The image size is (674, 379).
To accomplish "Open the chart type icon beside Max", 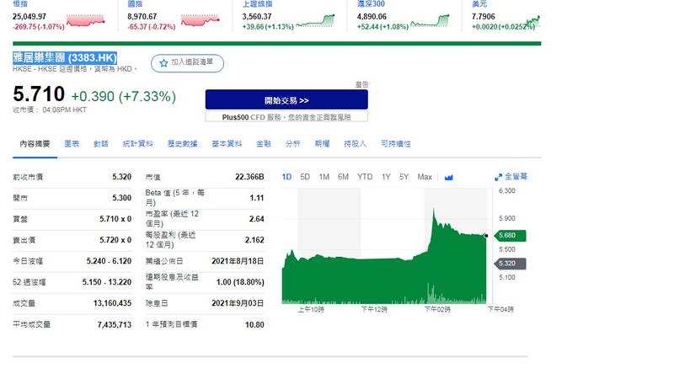I will tap(449, 178).
